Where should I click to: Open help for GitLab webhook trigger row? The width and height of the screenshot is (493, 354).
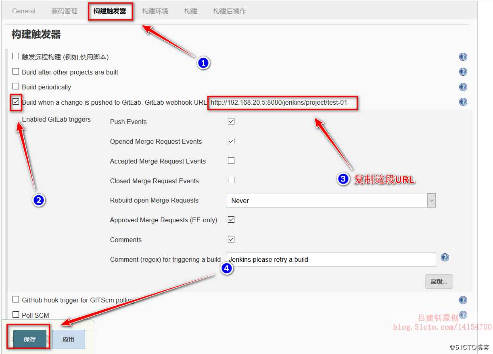pos(463,102)
